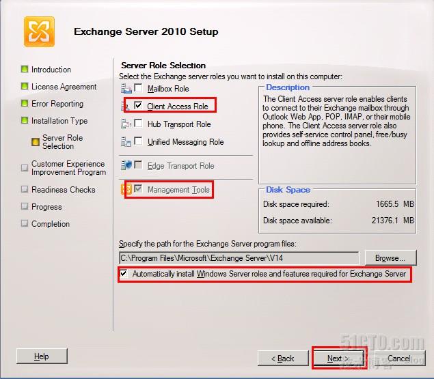Click the disabled Edge Transport Role checkbox

tap(138, 165)
